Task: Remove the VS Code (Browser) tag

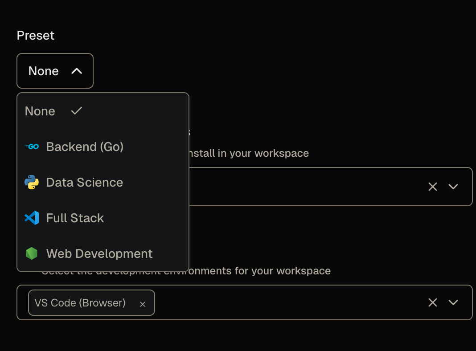Action: click(x=142, y=304)
